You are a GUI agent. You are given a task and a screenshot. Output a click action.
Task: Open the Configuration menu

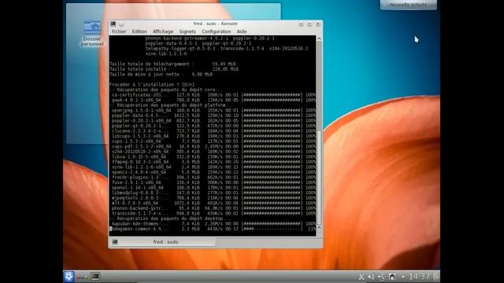tap(216, 31)
